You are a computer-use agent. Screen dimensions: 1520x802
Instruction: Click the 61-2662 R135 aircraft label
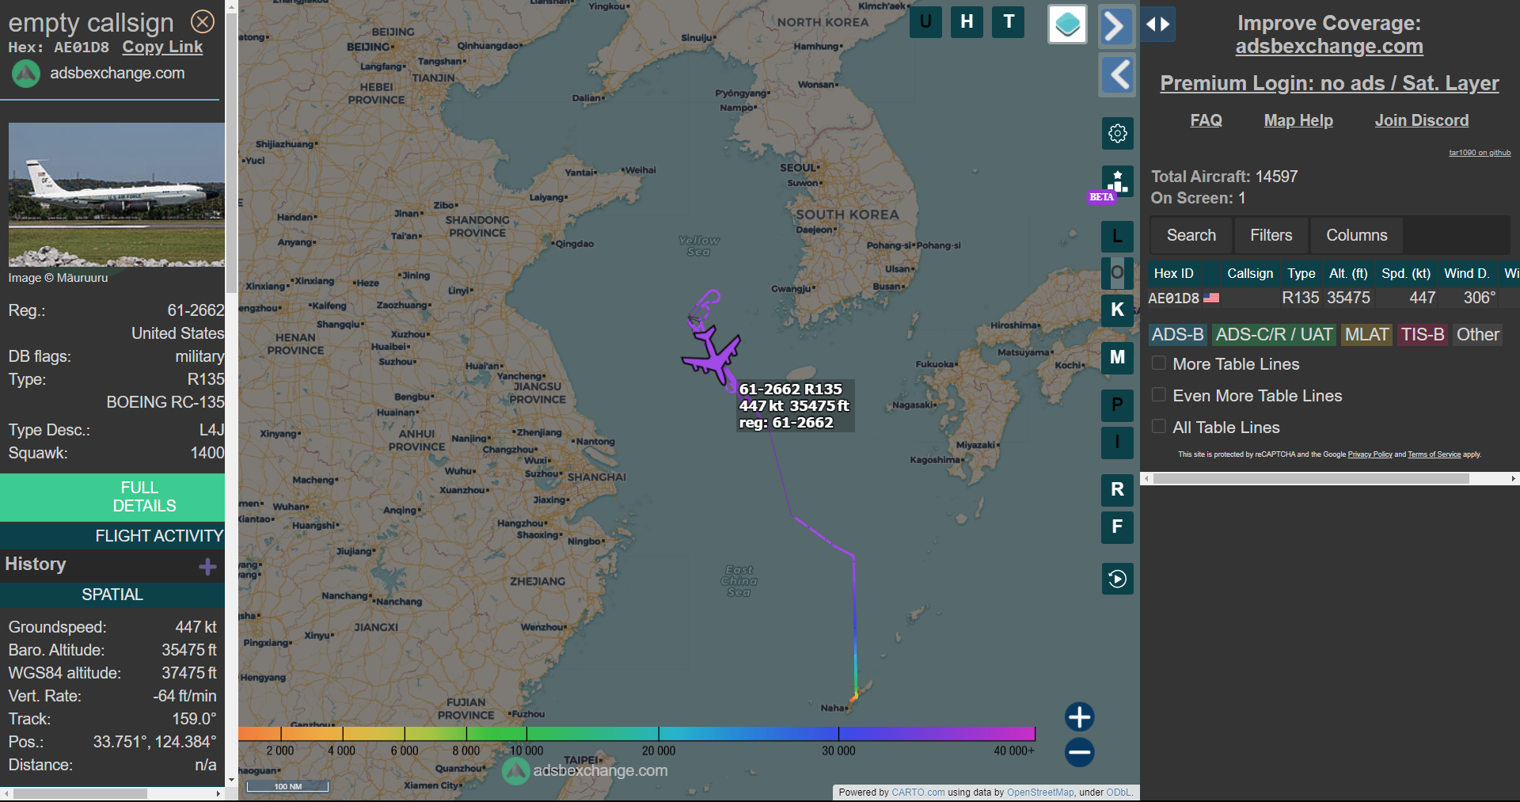click(x=794, y=406)
